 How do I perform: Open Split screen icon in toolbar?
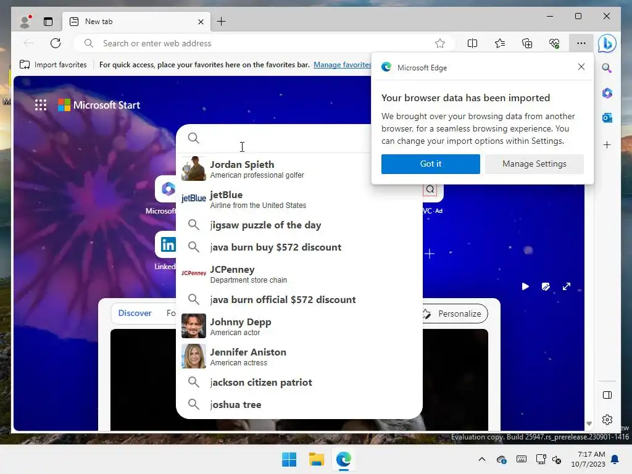pyautogui.click(x=472, y=43)
